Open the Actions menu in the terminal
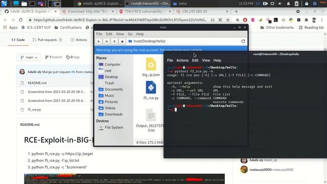The image size is (327, 184). pos(182,60)
